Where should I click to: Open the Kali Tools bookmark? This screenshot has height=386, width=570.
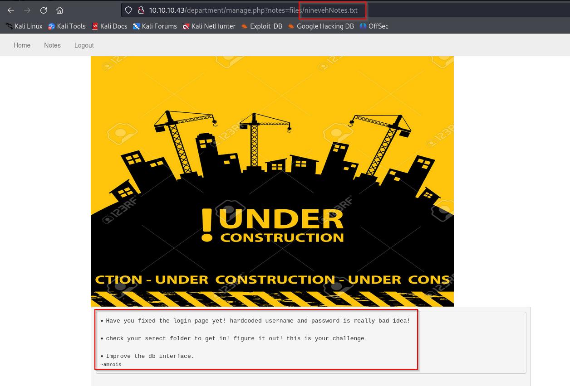click(67, 26)
